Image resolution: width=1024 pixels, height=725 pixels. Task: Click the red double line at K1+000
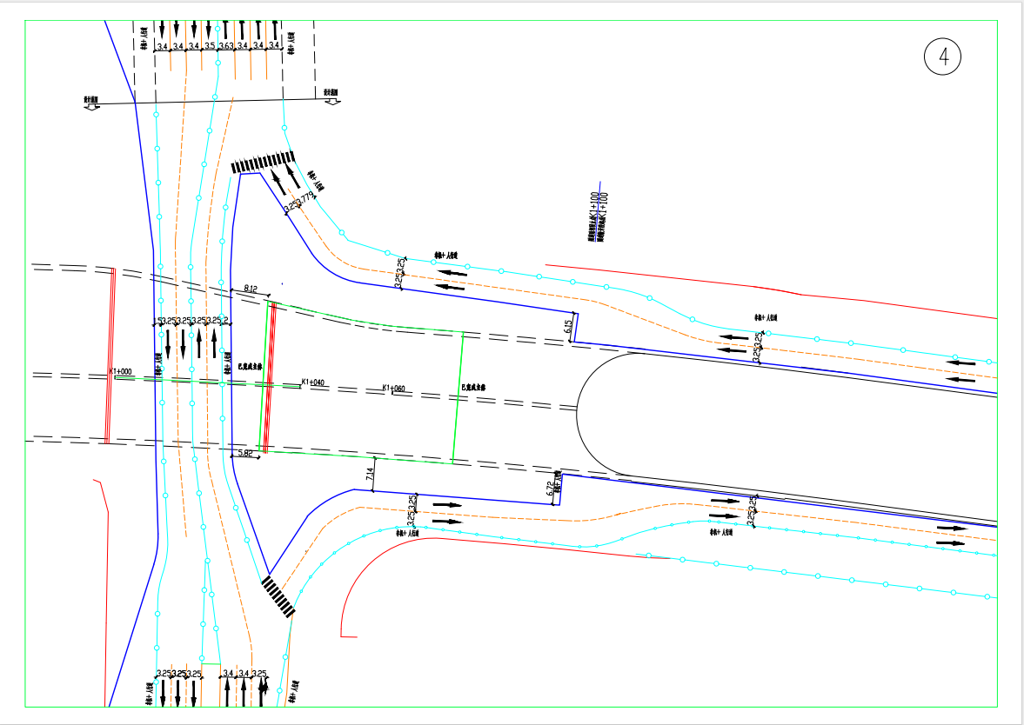point(110,356)
